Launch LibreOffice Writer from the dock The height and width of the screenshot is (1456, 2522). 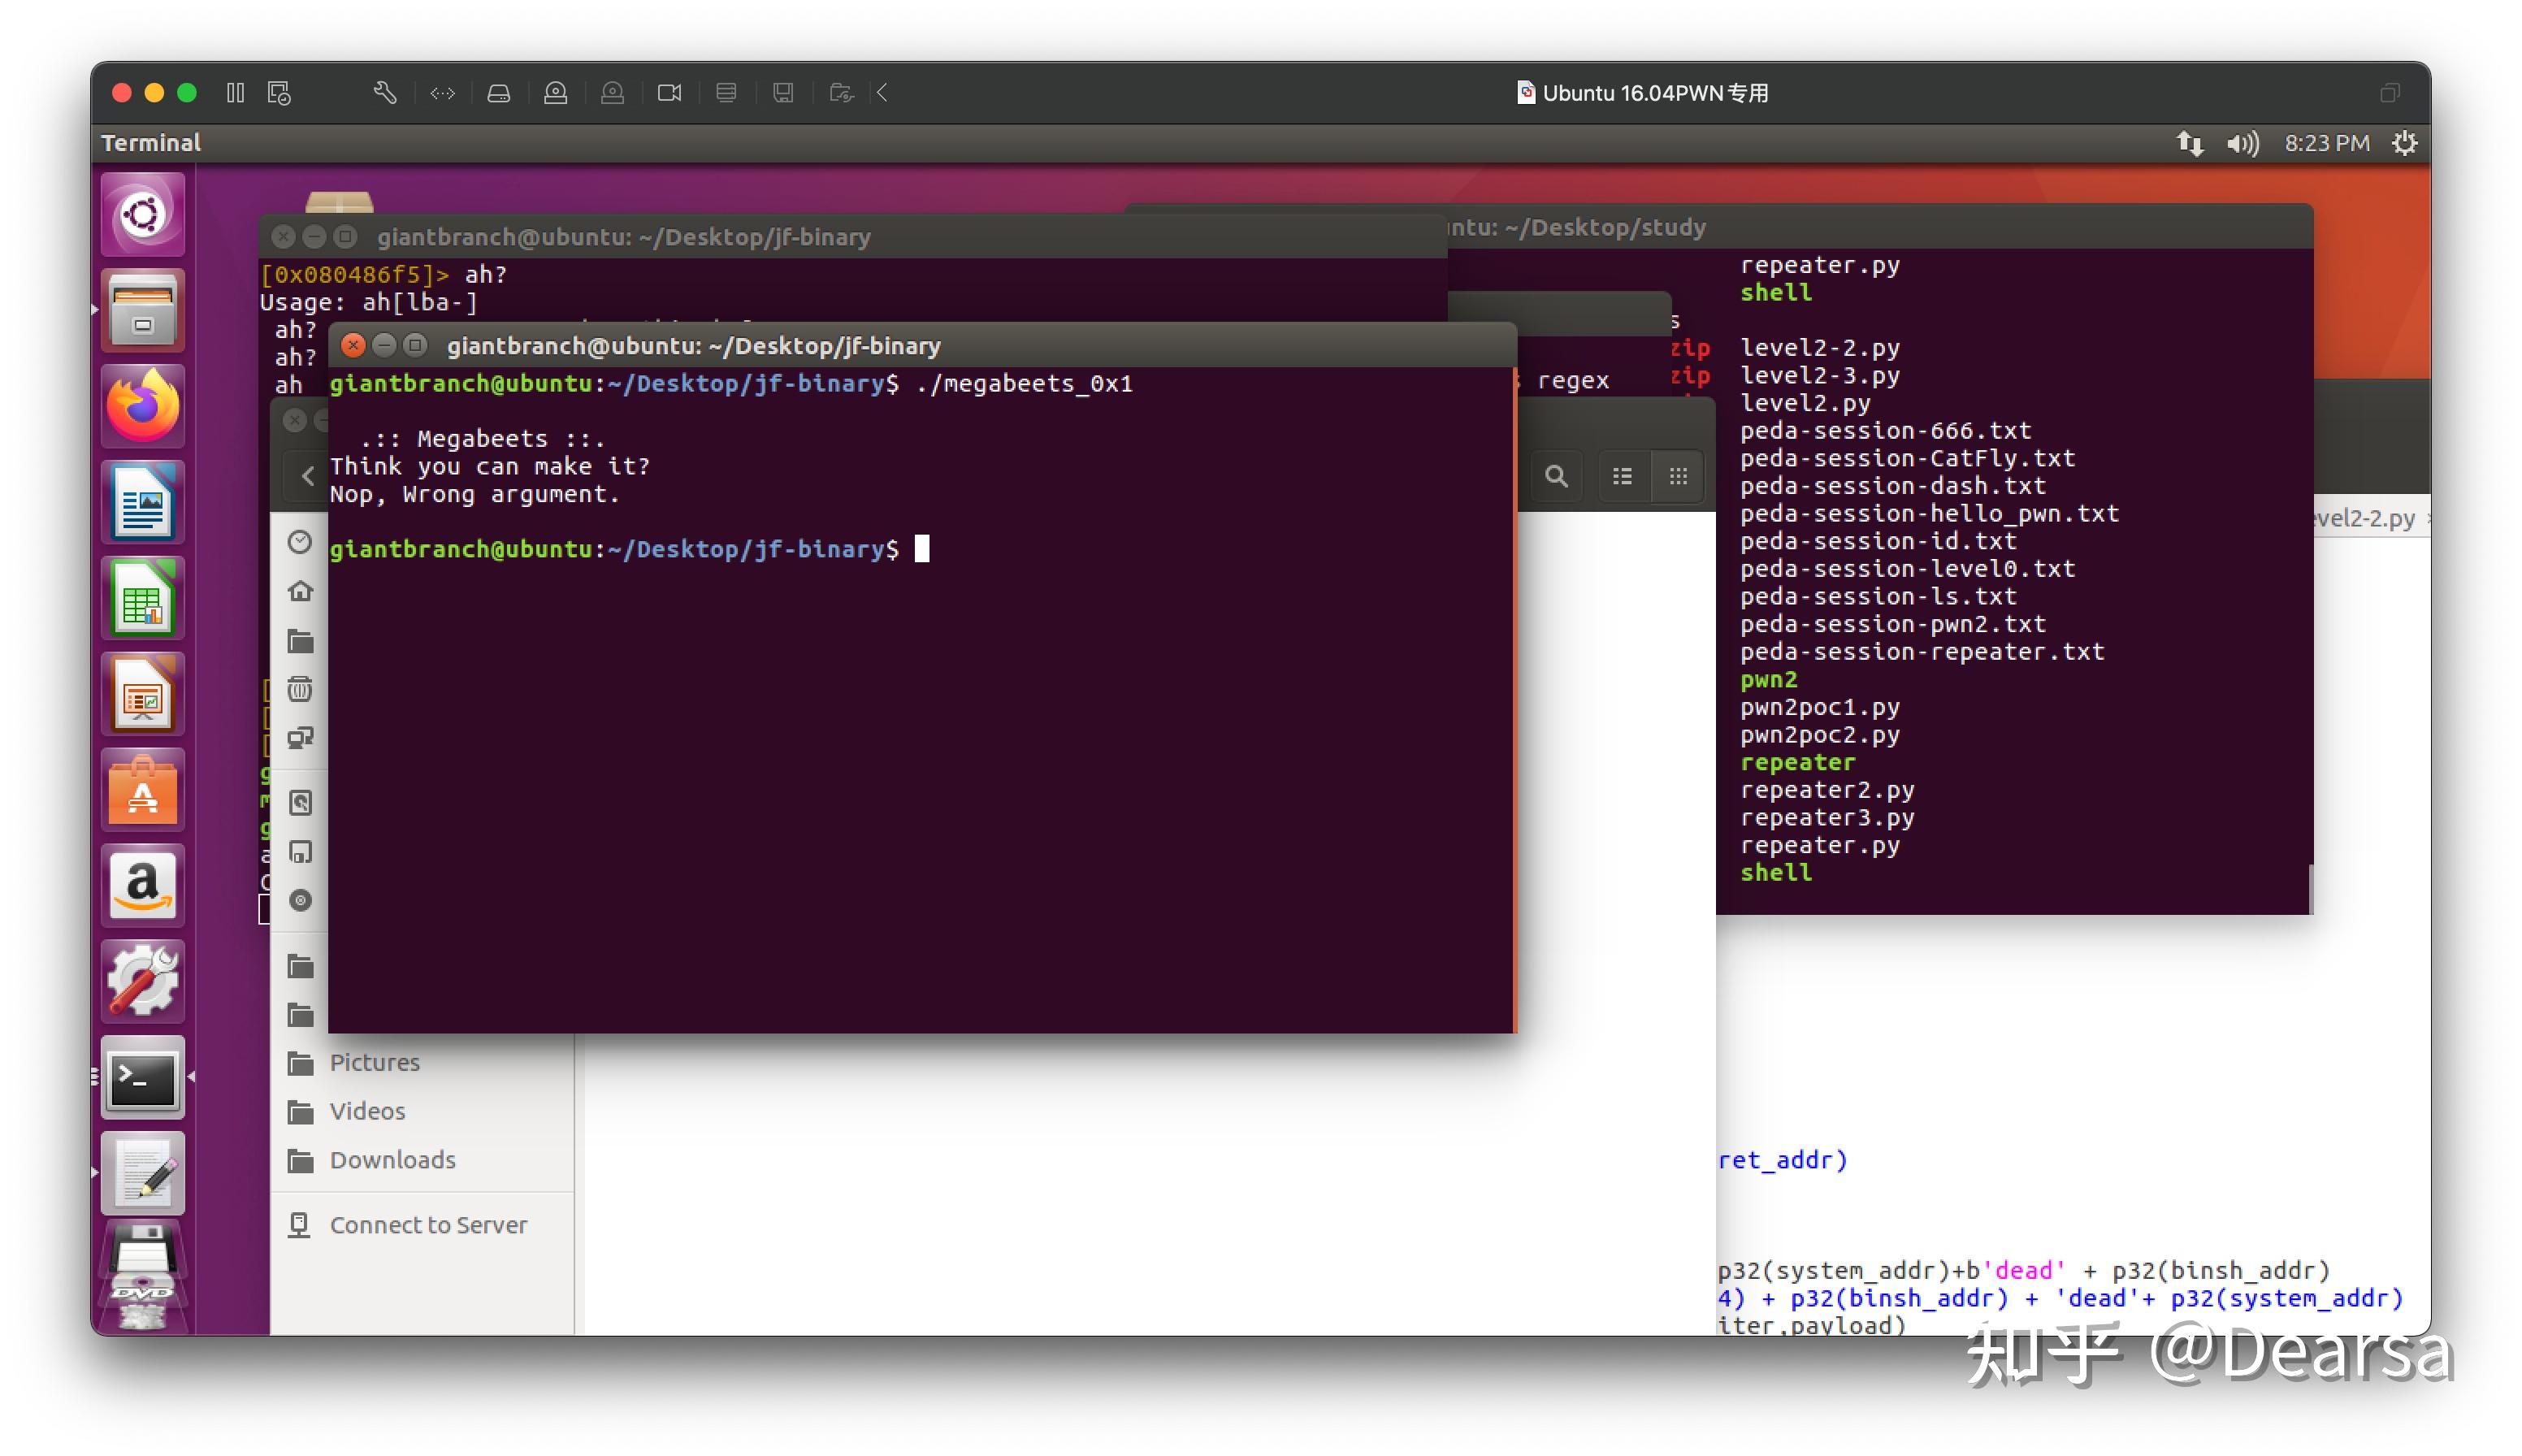[x=142, y=501]
